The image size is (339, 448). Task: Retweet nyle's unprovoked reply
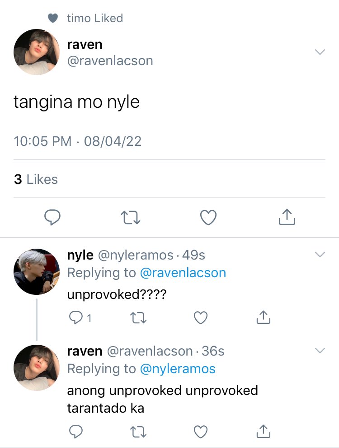[138, 318]
